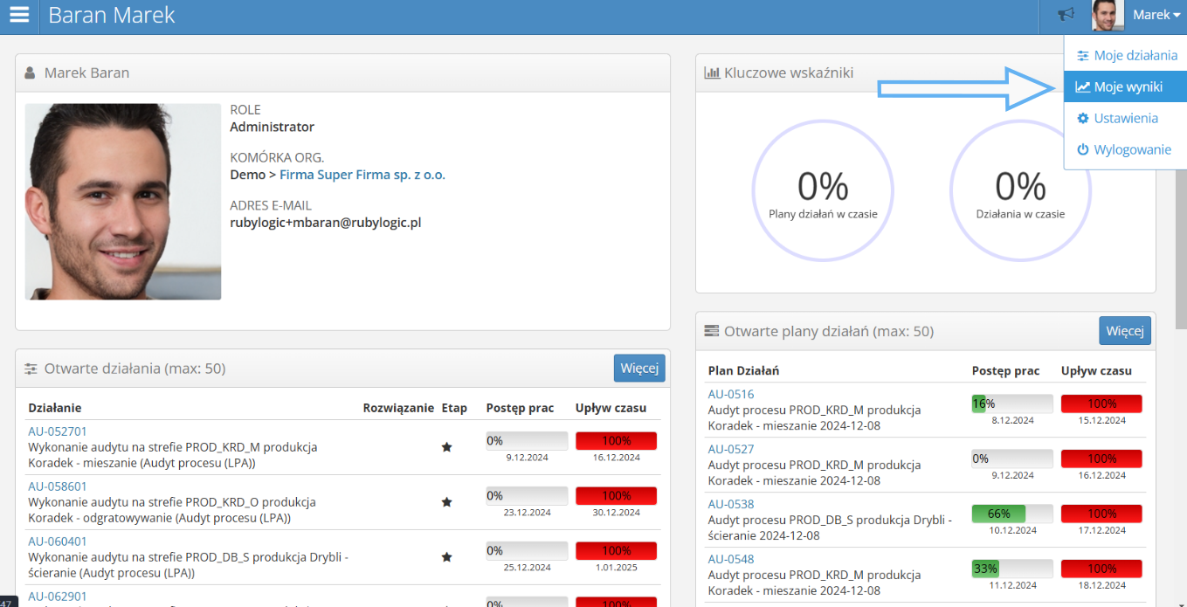1187x607 pixels.
Task: Click Marek Baran's profile photo
Action: click(x=123, y=202)
